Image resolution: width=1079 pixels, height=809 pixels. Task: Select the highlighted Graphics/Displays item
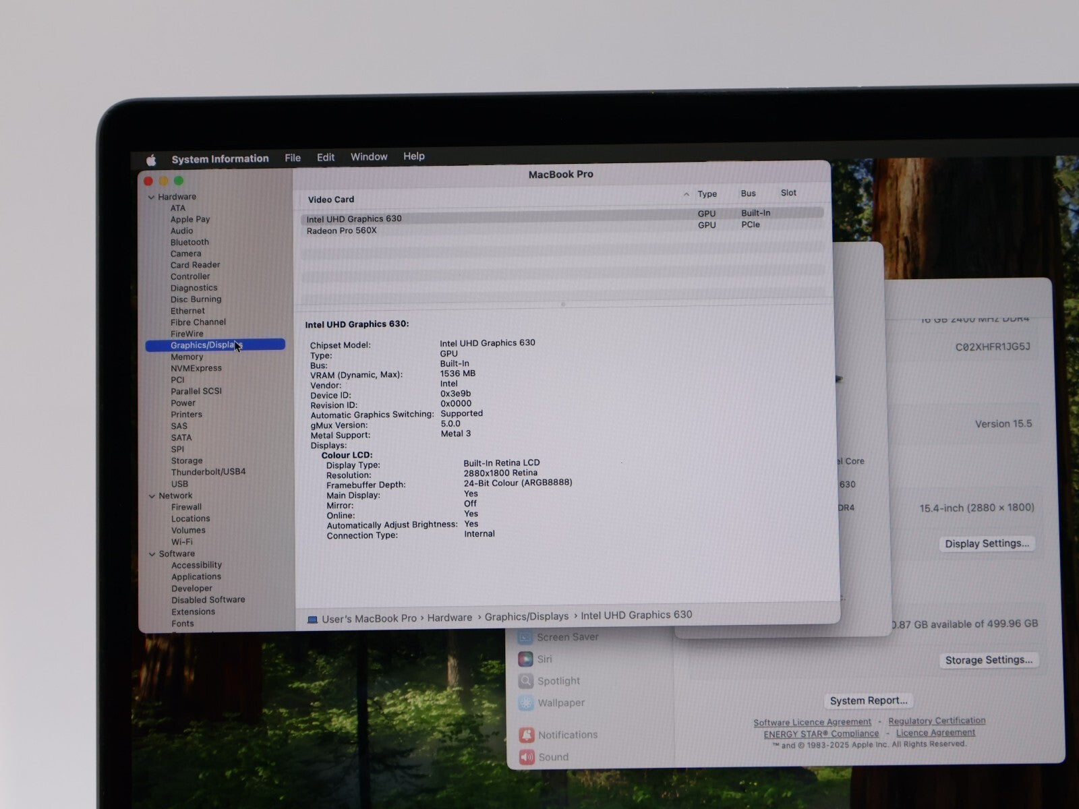click(215, 345)
